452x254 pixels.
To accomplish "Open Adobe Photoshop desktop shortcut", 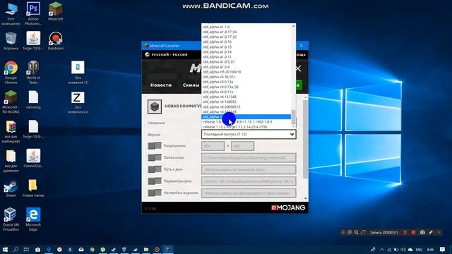I will tap(33, 13).
